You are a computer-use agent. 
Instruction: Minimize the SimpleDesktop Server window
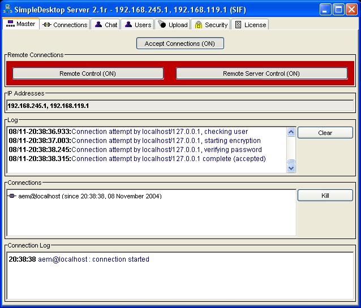(x=325, y=10)
